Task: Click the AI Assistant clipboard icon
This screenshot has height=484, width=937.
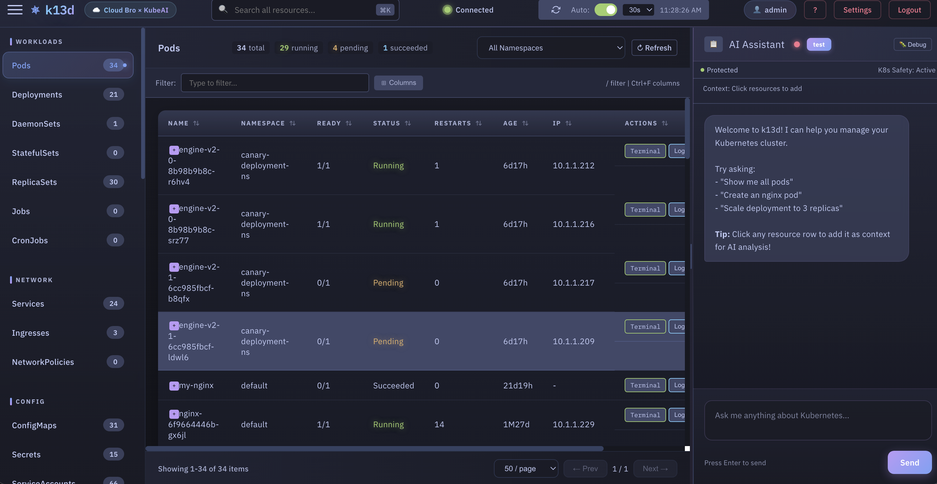Action: [713, 44]
